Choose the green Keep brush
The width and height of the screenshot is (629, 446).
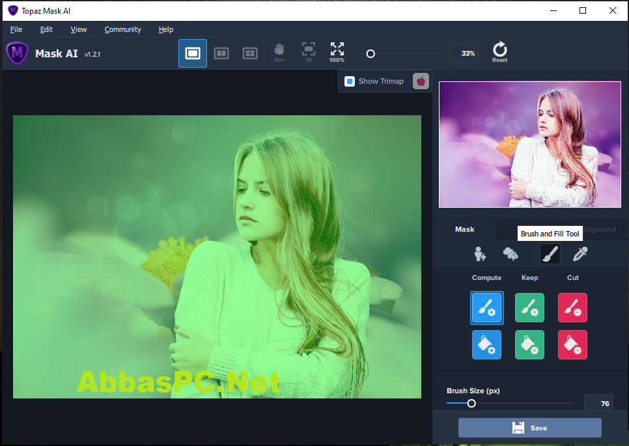pyautogui.click(x=529, y=307)
